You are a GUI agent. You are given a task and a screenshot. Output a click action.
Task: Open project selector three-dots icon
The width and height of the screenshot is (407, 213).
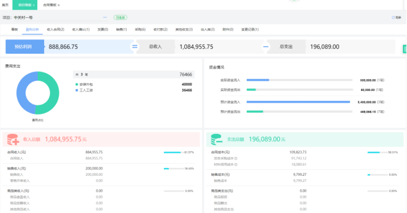click(105, 18)
